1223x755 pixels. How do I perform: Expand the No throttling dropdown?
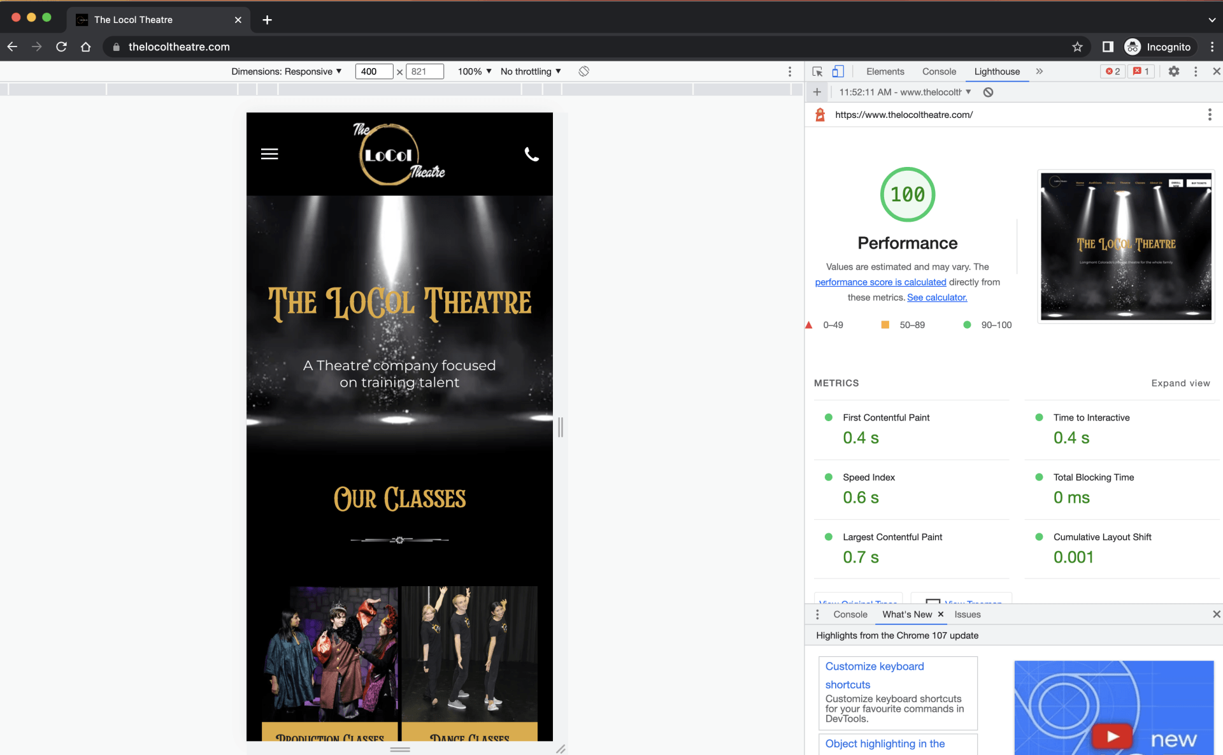coord(531,71)
